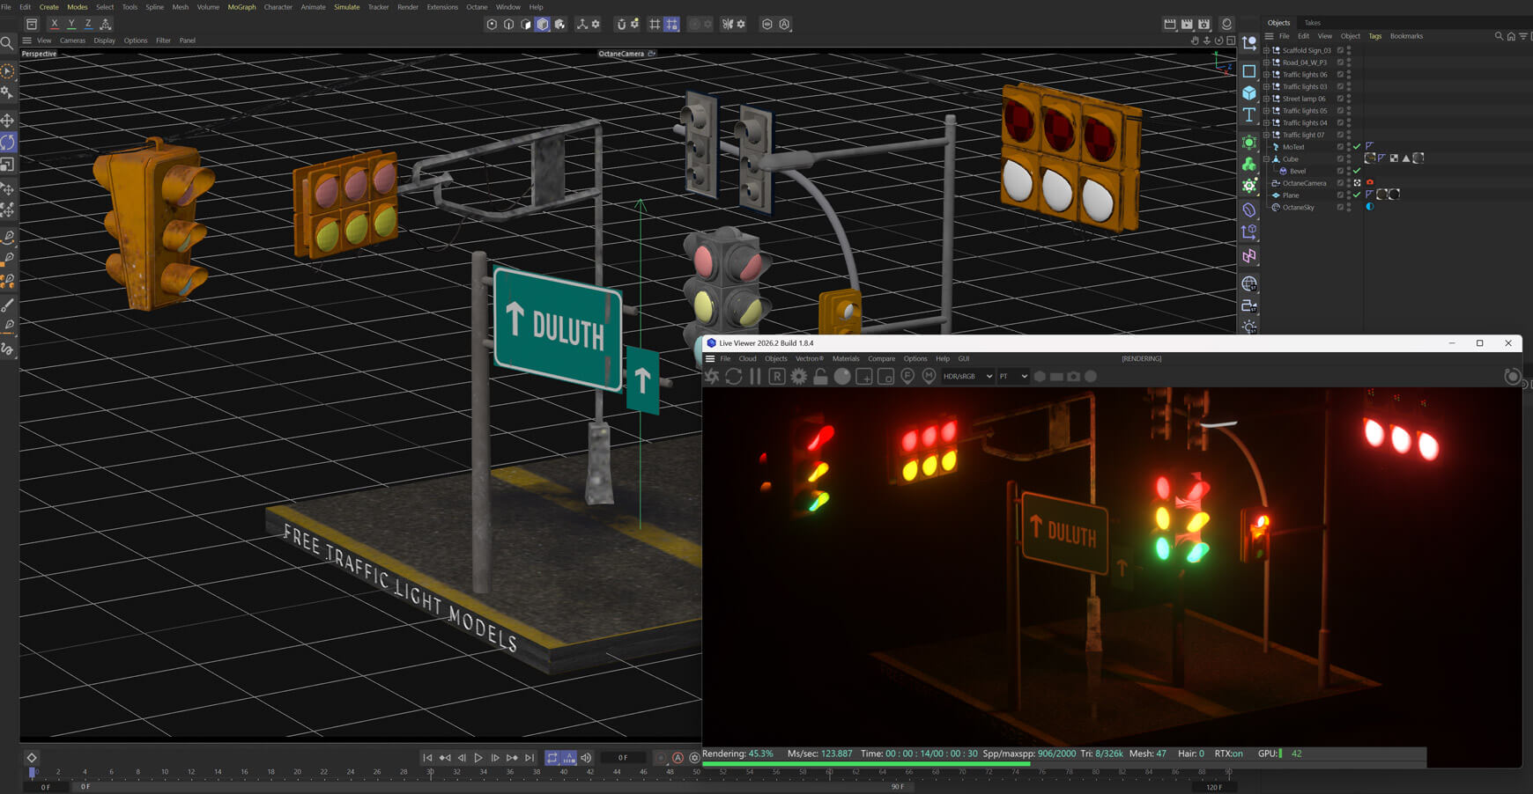The image size is (1533, 794).
Task: Click the Live Viewer render settings gear
Action: tap(798, 377)
